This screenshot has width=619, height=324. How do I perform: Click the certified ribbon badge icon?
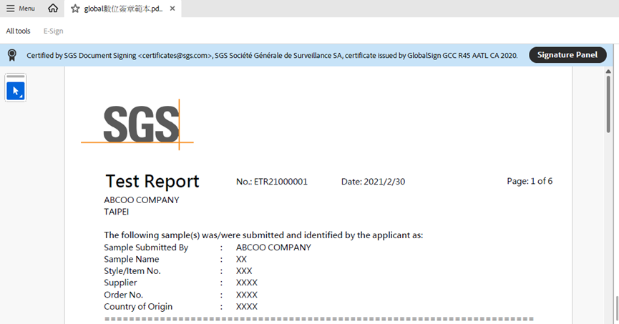pos(12,55)
